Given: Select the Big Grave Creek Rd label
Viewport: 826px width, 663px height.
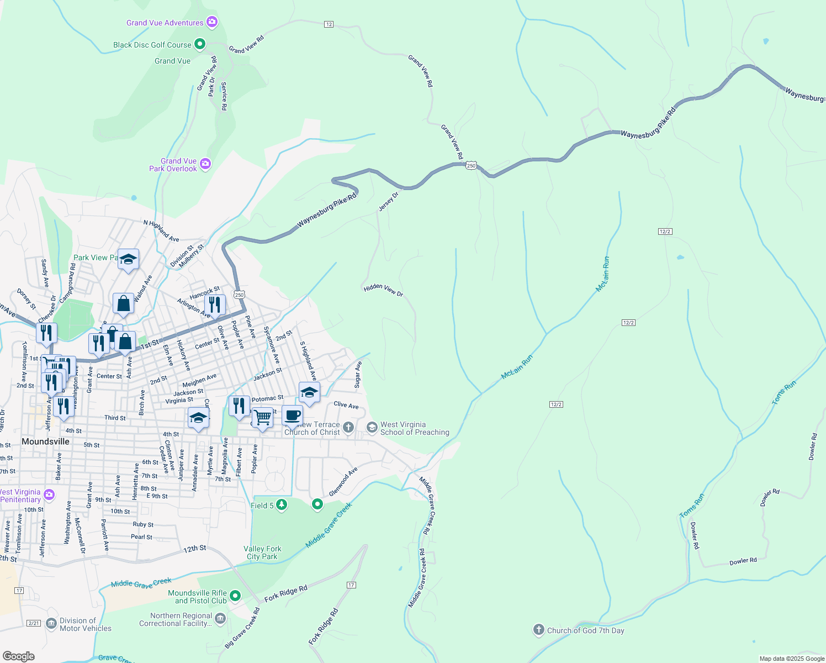Looking at the screenshot, I should tap(242, 628).
